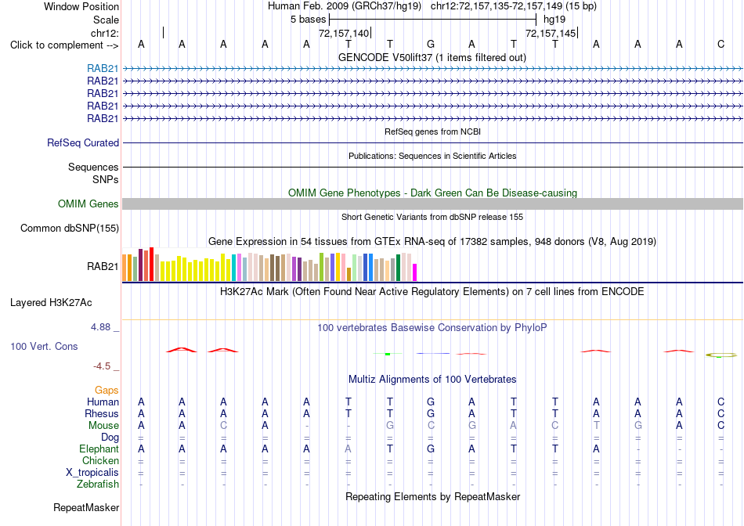Click the Chicken species label
The height and width of the screenshot is (526, 744).
pyautogui.click(x=100, y=460)
